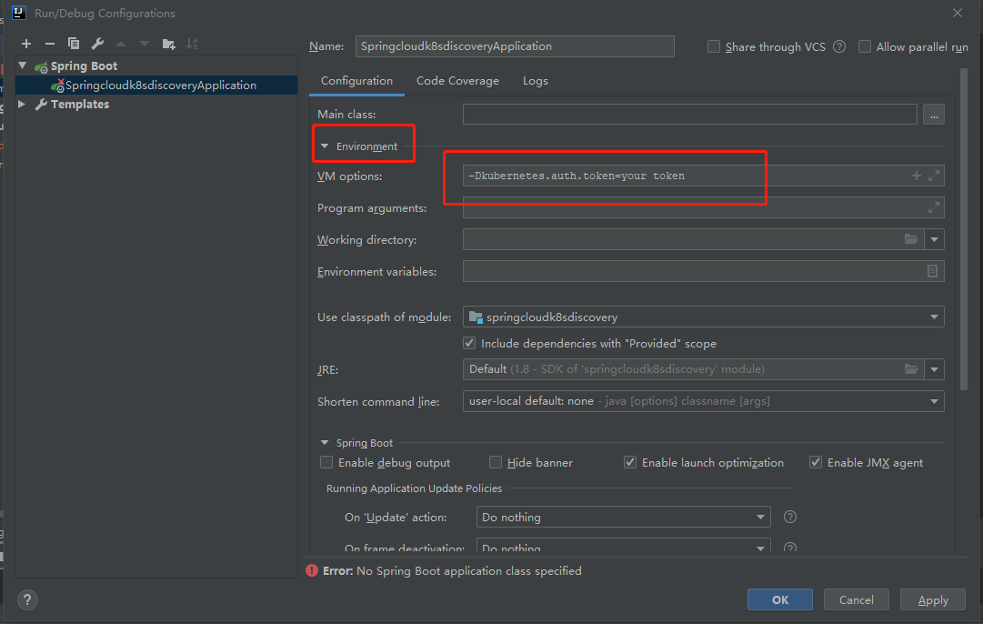This screenshot has width=983, height=624.
Task: Remove the selected configuration with minus icon
Action: [x=50, y=44]
